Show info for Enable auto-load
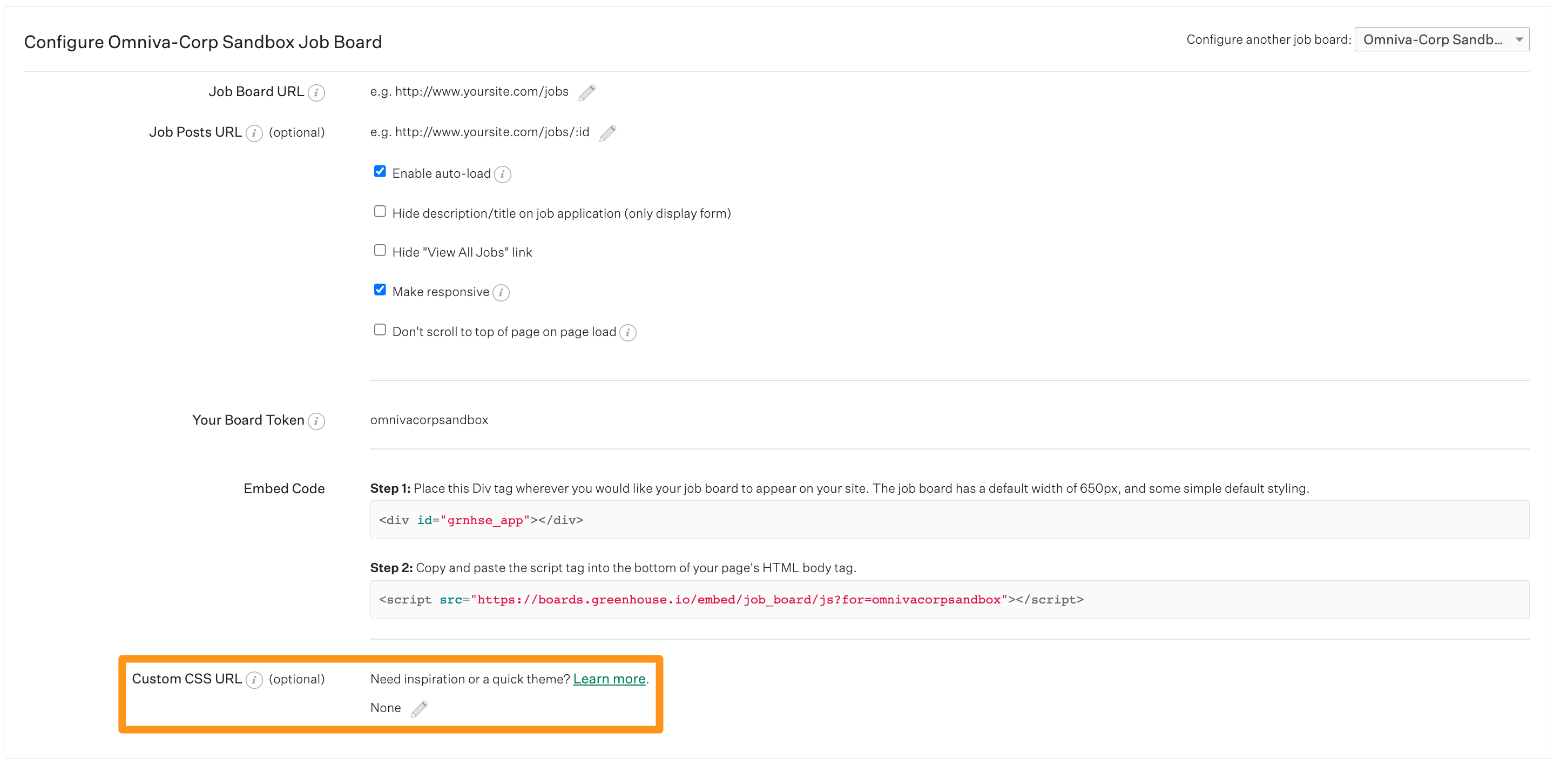The width and height of the screenshot is (1554, 765). (x=503, y=174)
